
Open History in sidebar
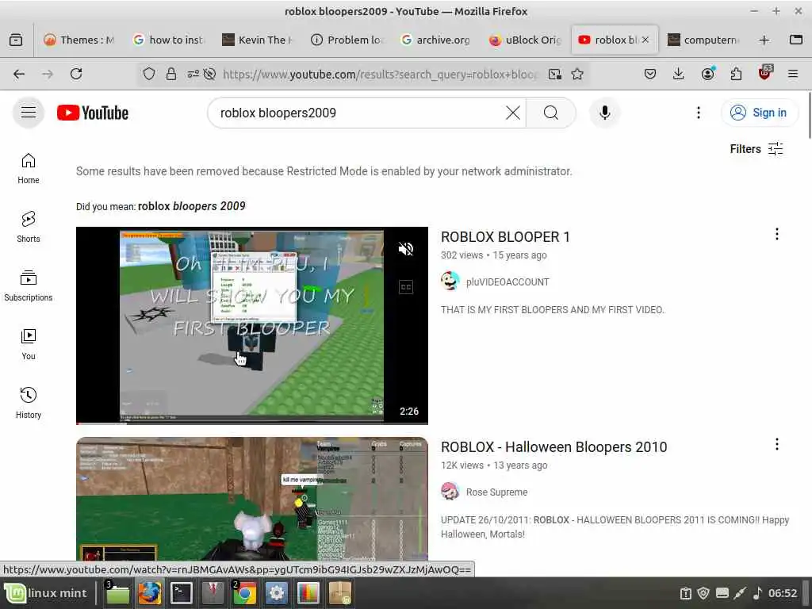click(29, 403)
